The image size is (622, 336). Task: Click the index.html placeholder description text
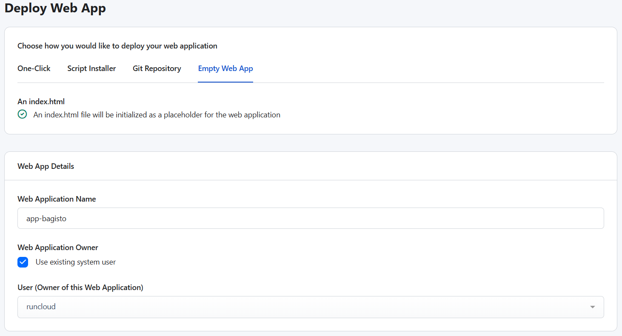click(x=157, y=115)
